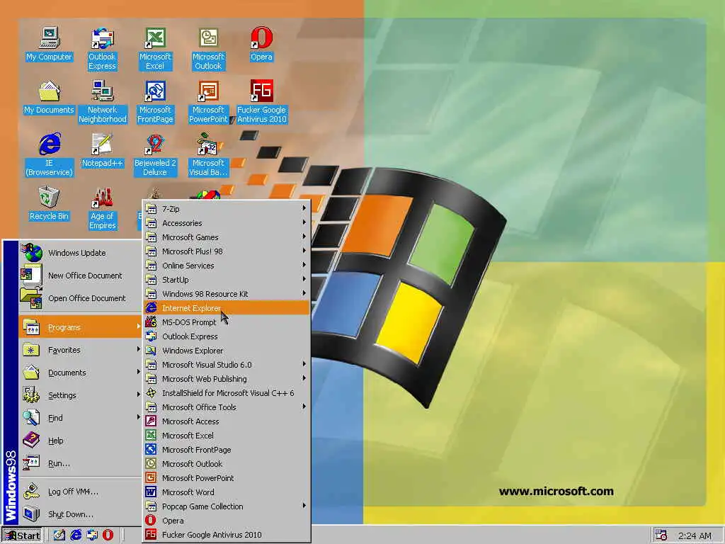This screenshot has height=544, width=725.
Task: Expand Microsoft Web Publishing folder
Action: pyautogui.click(x=226, y=379)
